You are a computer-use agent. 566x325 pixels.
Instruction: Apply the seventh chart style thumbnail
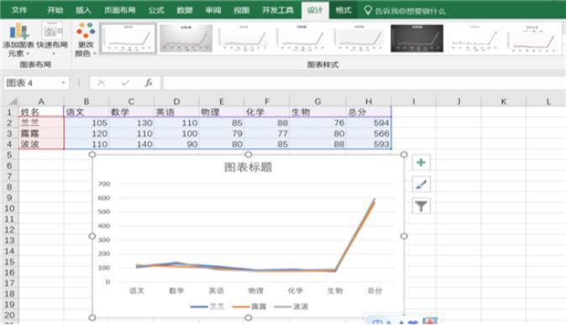pyautogui.click(x=474, y=39)
